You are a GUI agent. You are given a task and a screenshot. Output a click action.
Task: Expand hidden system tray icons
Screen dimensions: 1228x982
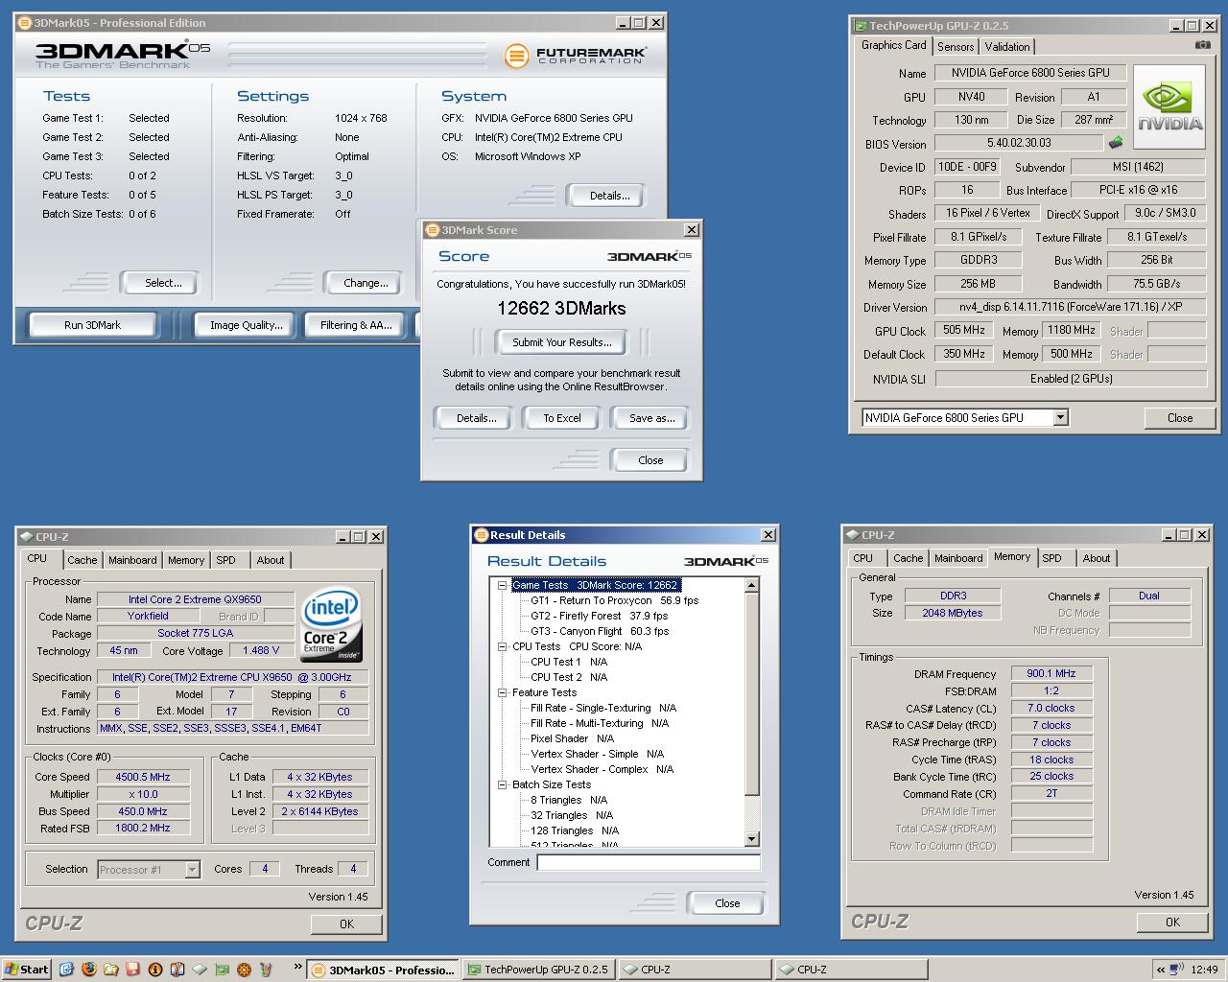(1161, 970)
